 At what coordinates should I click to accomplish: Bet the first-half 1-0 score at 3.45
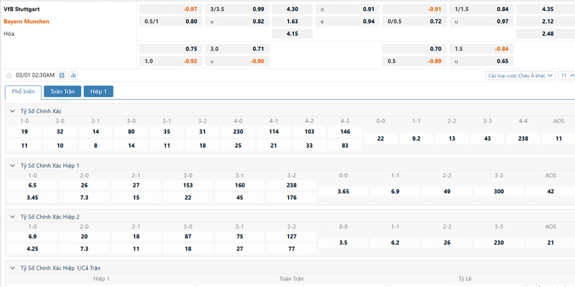click(x=32, y=198)
